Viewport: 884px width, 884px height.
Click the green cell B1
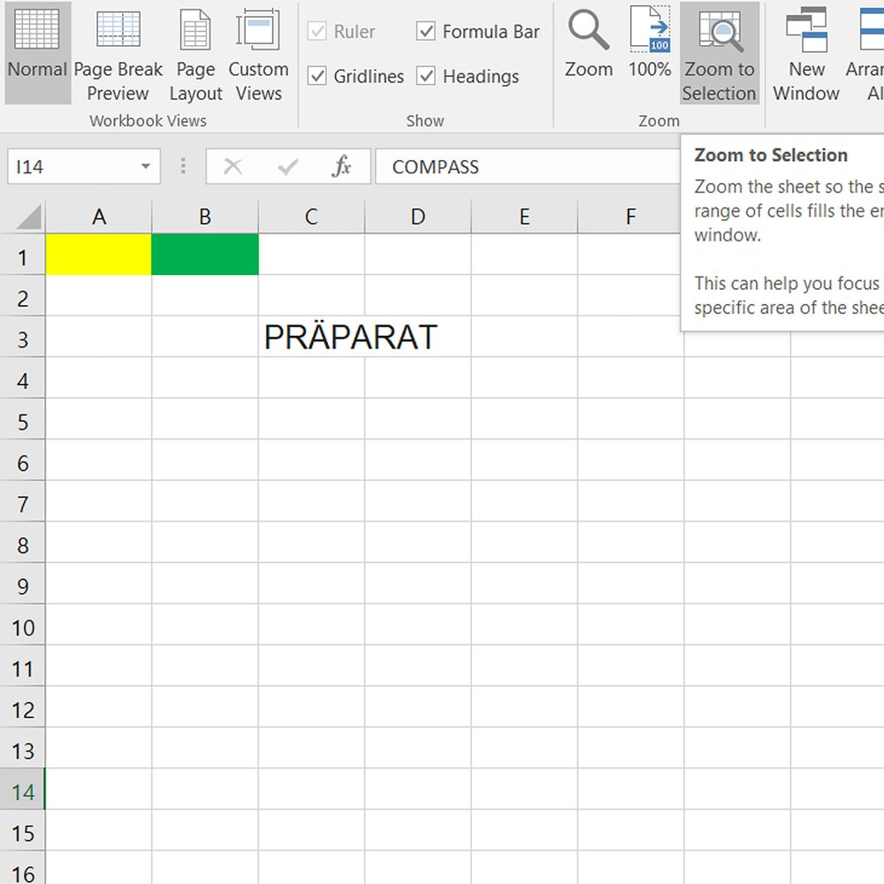point(205,255)
